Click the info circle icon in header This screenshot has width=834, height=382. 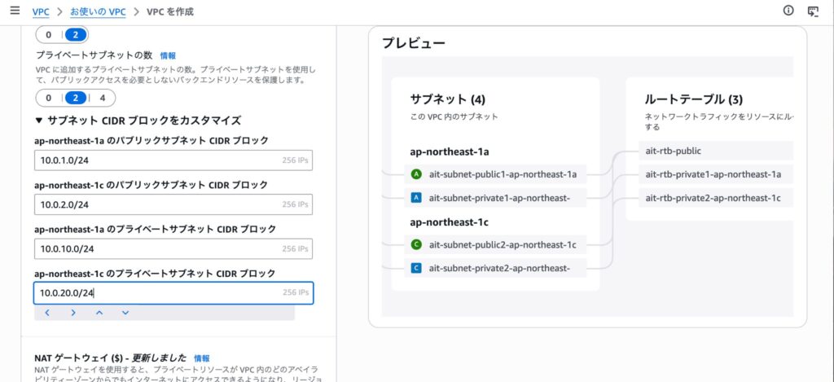tap(788, 11)
